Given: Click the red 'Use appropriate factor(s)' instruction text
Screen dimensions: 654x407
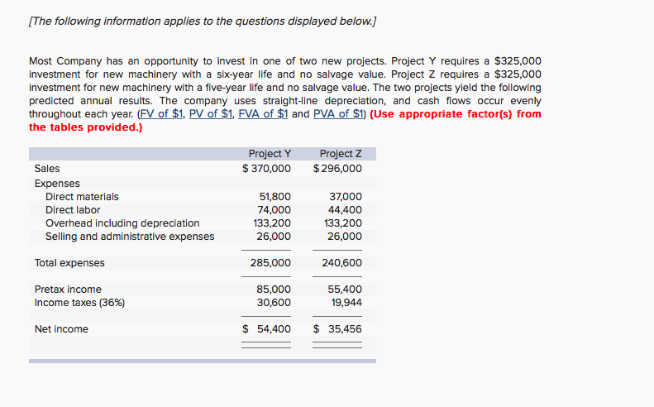Looking at the screenshot, I should tap(285, 121).
